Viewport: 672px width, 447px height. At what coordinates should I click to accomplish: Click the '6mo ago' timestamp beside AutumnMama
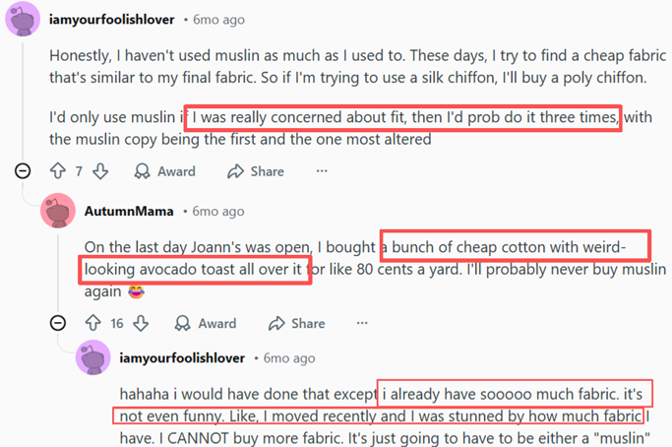[218, 212]
